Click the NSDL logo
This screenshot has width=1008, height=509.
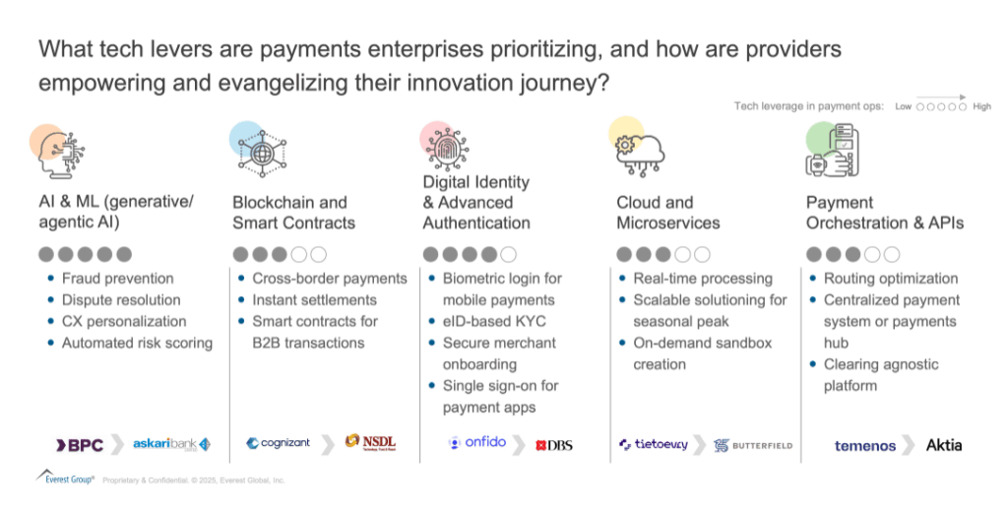371,443
